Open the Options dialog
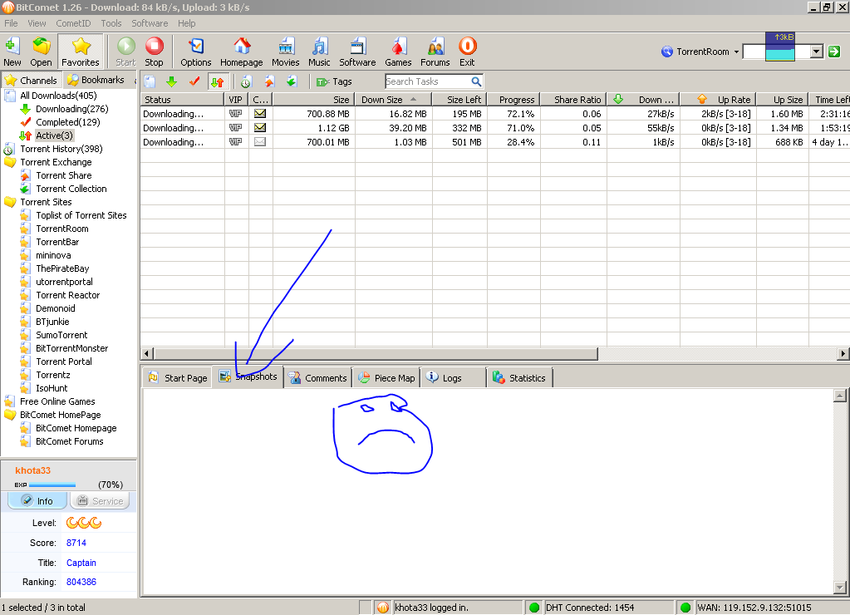 point(196,52)
